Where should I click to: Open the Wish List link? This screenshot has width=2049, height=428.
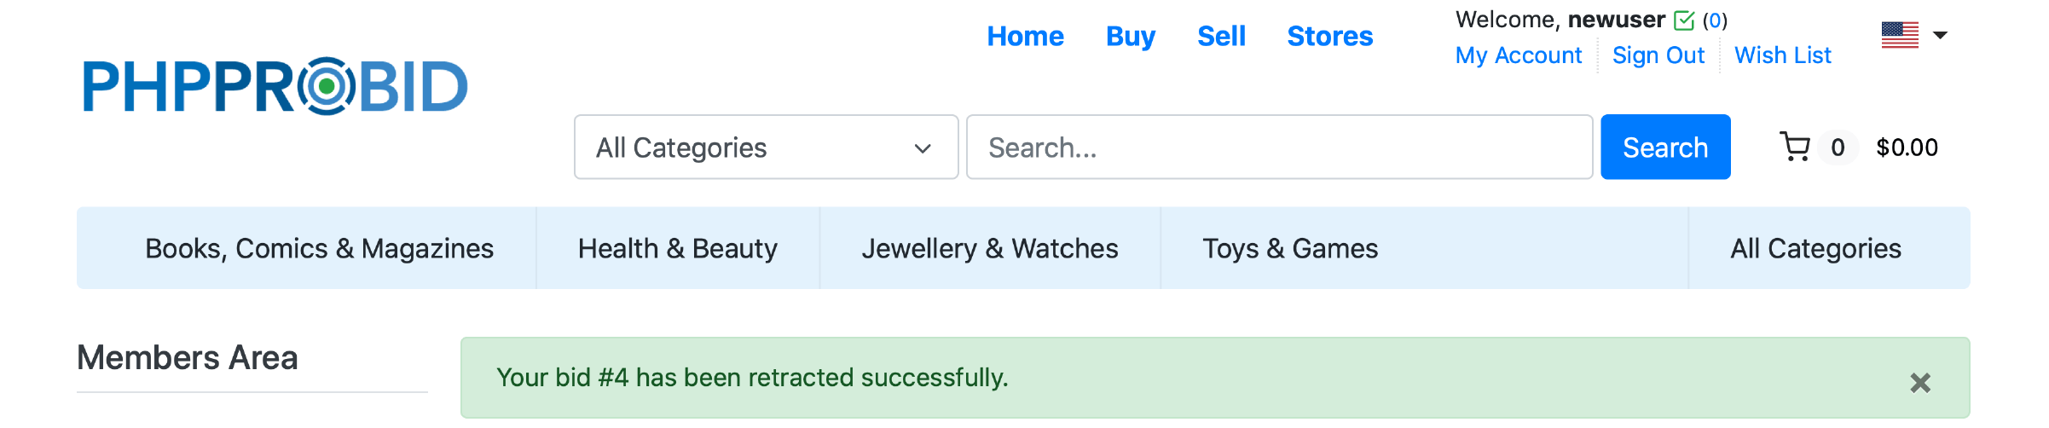[x=1782, y=55]
